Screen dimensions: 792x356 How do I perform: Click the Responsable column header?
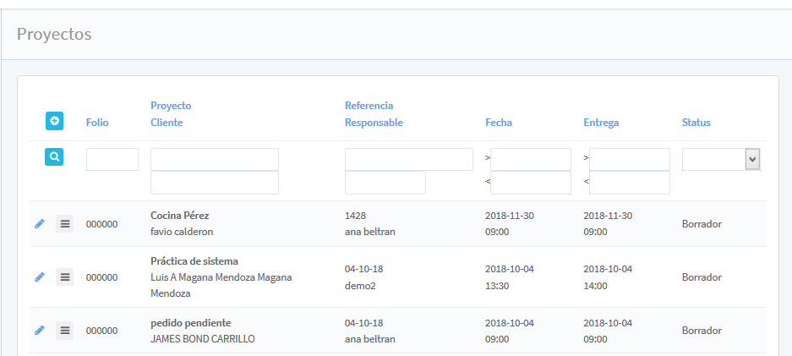coord(374,123)
